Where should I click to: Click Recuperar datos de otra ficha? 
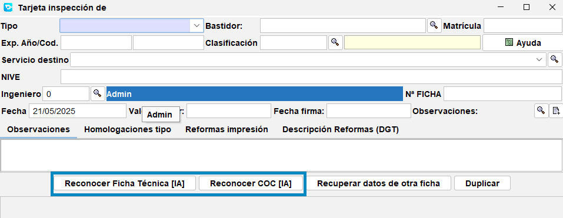pyautogui.click(x=378, y=183)
